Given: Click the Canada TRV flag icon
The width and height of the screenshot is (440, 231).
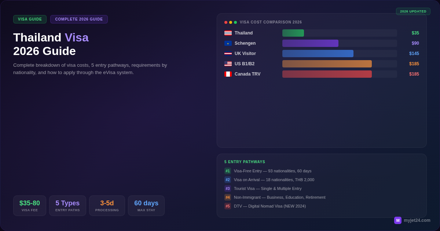Looking at the screenshot, I should [228, 74].
